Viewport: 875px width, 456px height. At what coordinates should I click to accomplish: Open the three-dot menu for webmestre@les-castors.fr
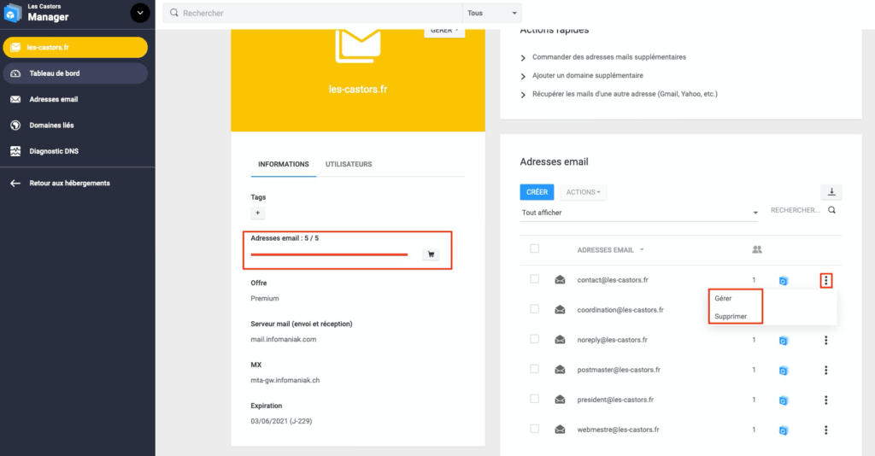(826, 430)
